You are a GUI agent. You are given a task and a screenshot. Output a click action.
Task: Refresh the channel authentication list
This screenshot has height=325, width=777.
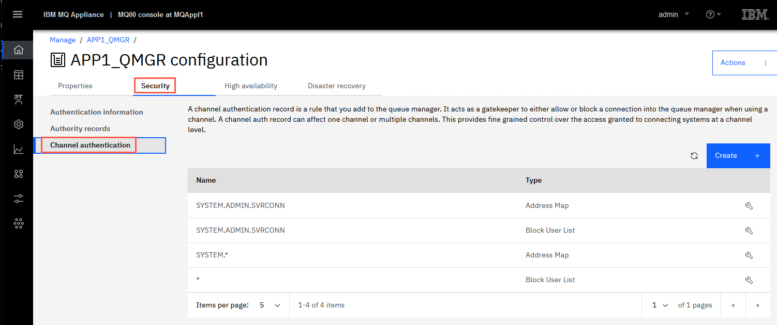[694, 156]
